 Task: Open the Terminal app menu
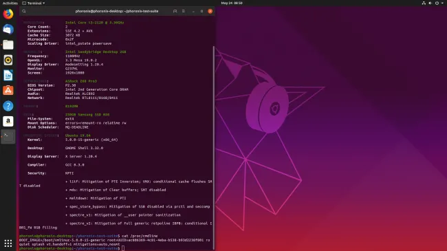34,3
